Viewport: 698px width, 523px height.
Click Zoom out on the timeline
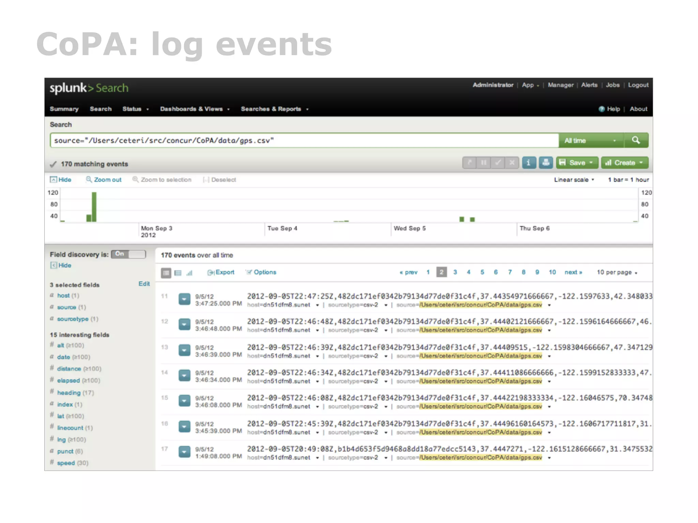pos(104,179)
